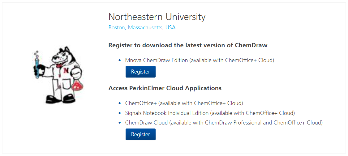Select the Signals Notebook Individual Edition item
The height and width of the screenshot is (156, 348).
click(x=210, y=113)
